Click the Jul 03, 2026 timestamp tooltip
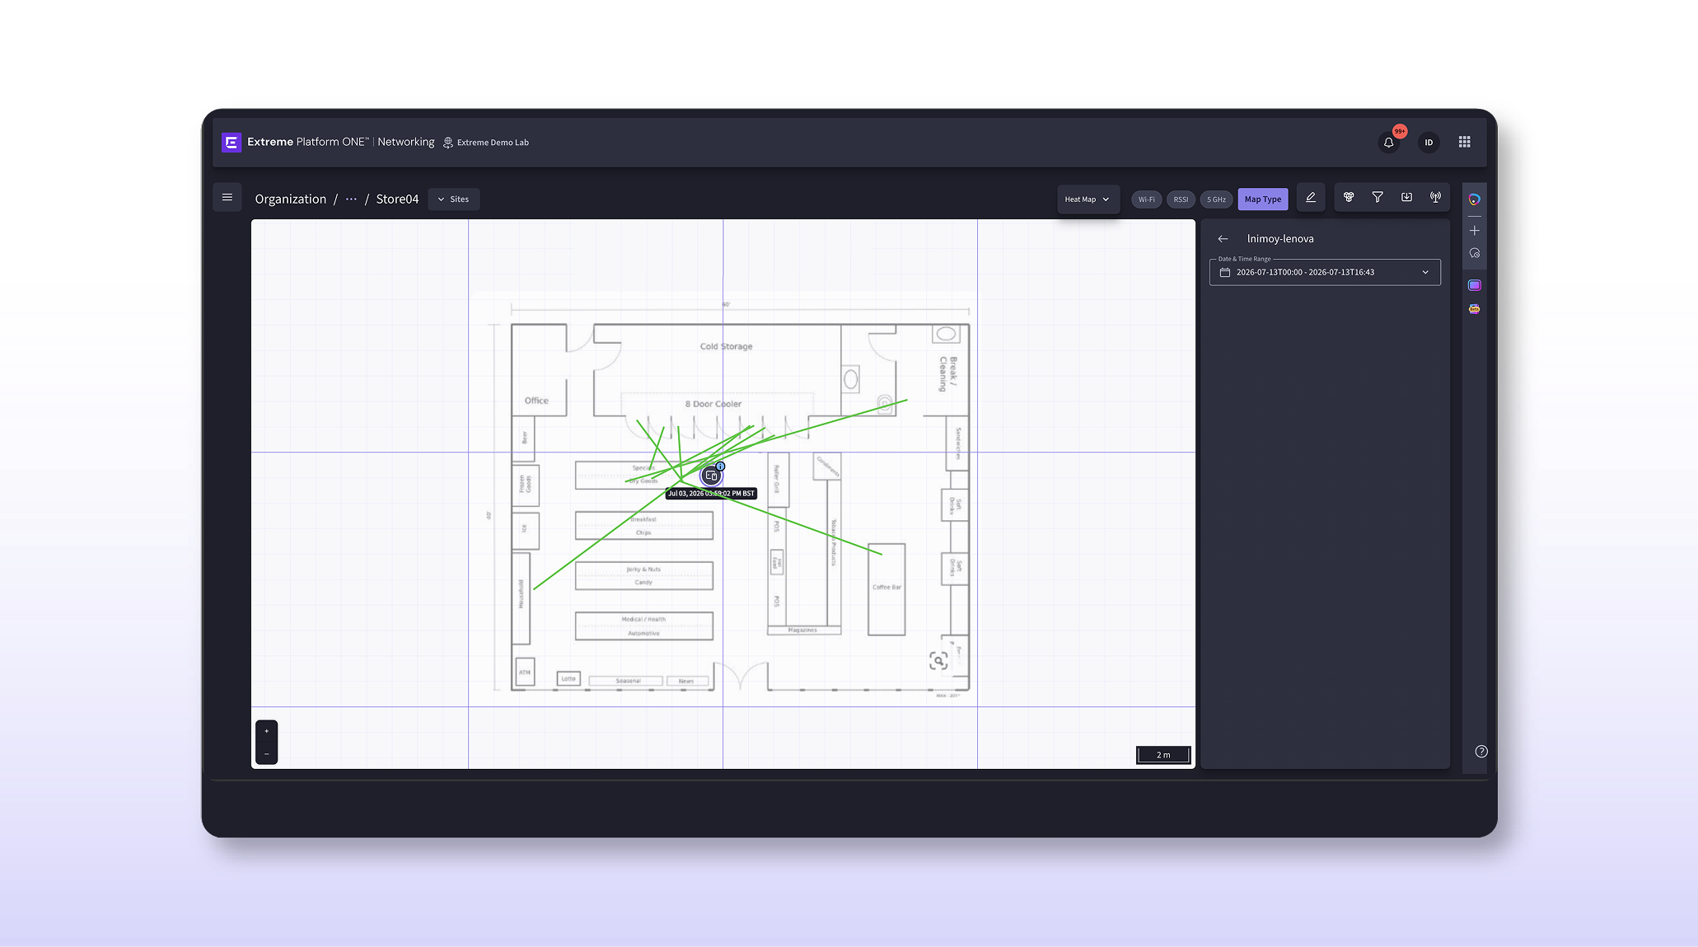The width and height of the screenshot is (1698, 947). tap(711, 493)
